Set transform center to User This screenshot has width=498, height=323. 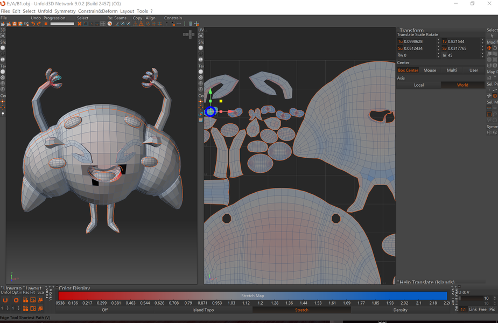coord(474,70)
